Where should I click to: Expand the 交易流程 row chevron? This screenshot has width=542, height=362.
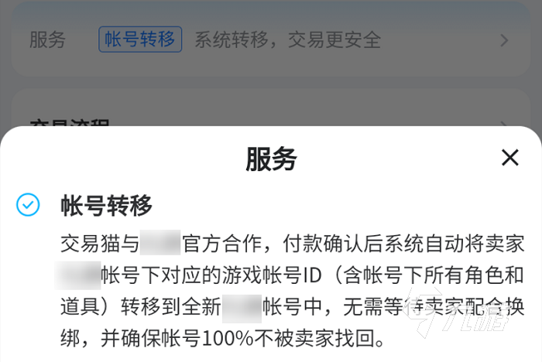(x=504, y=123)
